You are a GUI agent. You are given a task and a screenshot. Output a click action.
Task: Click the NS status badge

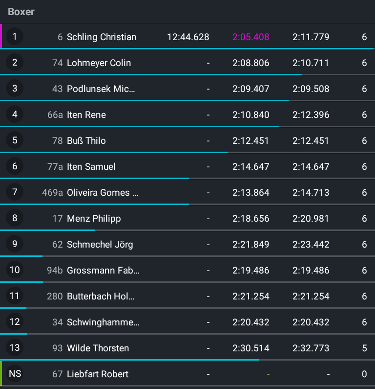tap(15, 374)
